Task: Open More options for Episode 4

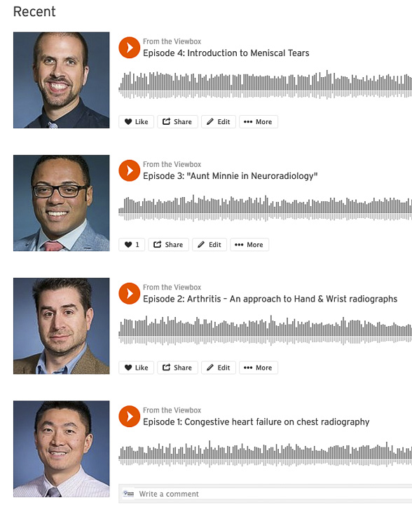Action: point(259,122)
